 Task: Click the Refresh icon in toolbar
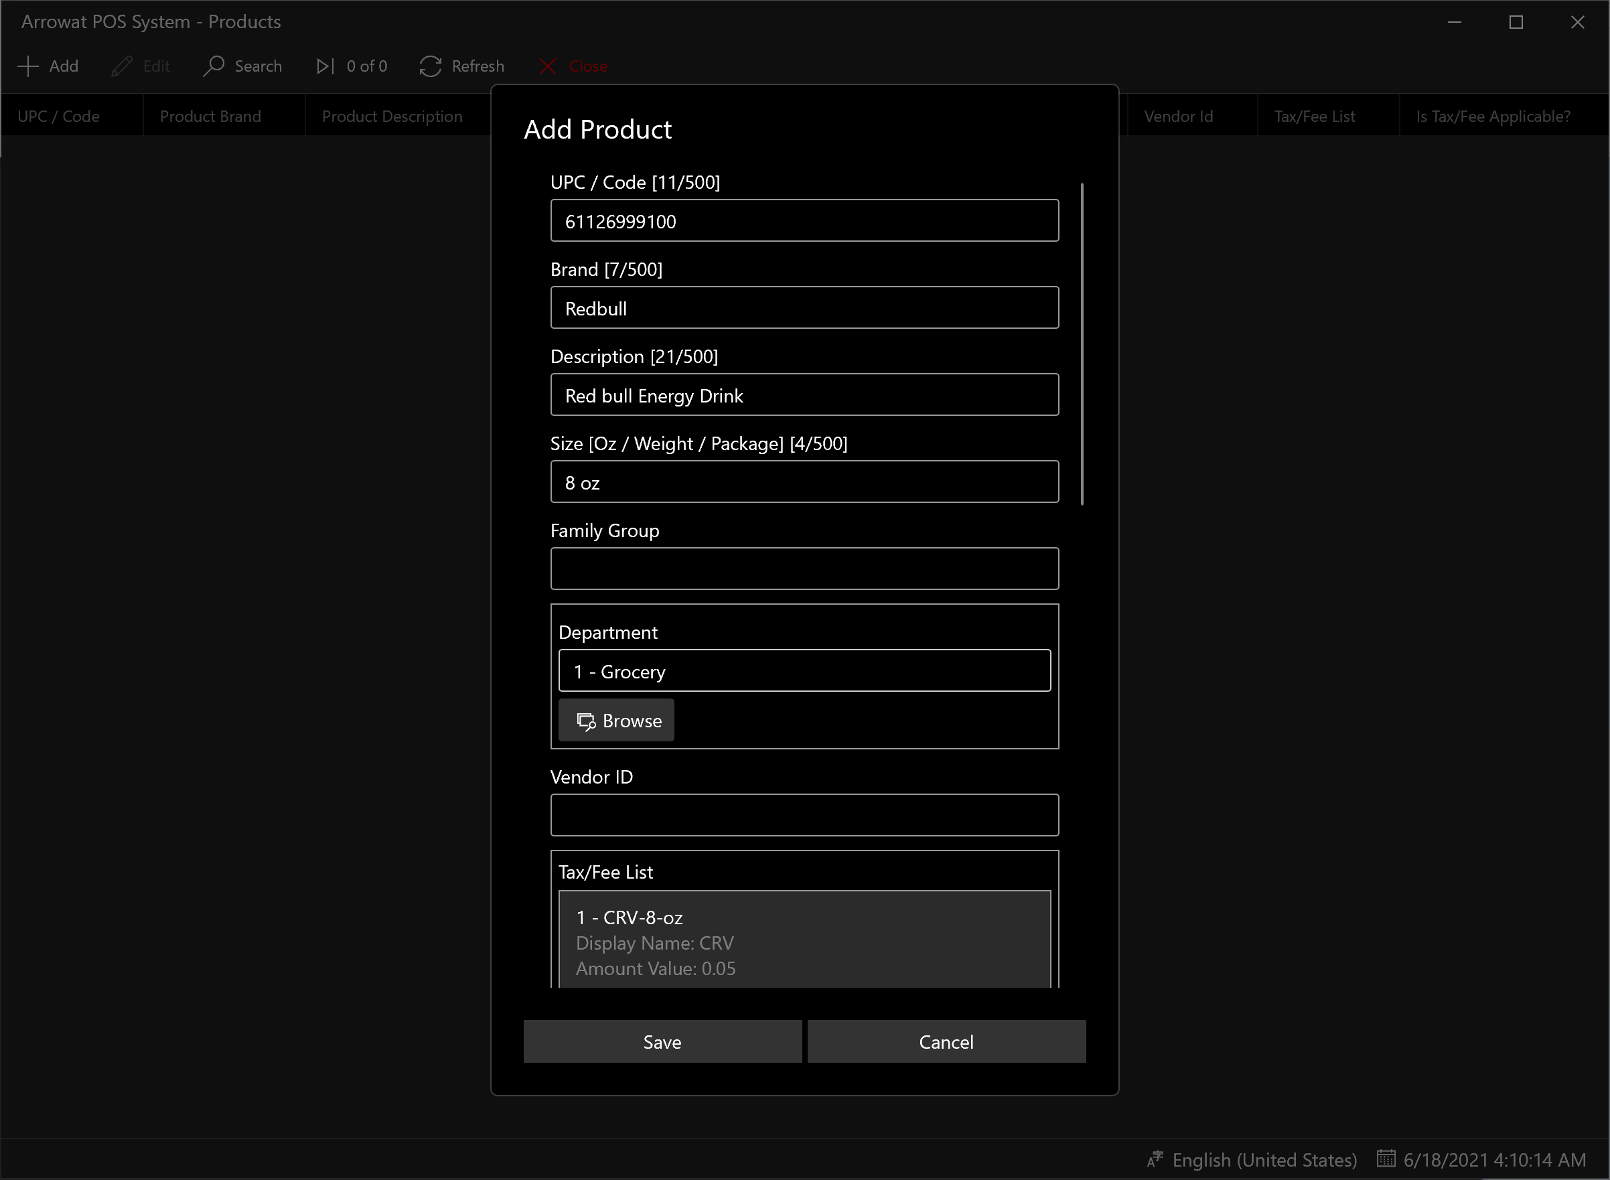[x=430, y=65]
